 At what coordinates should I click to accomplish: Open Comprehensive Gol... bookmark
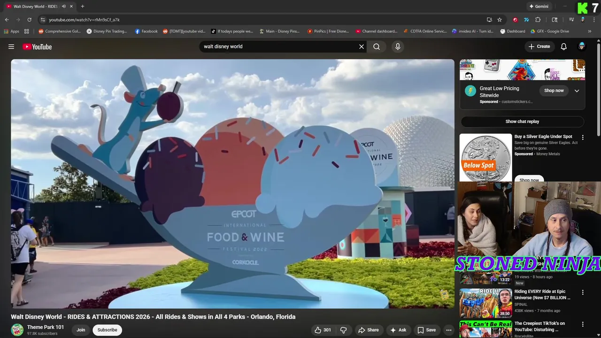click(x=60, y=31)
